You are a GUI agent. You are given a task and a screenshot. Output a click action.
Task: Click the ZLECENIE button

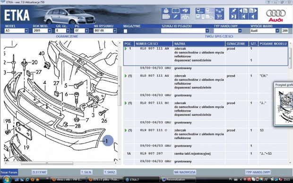pyautogui.click(x=39, y=172)
